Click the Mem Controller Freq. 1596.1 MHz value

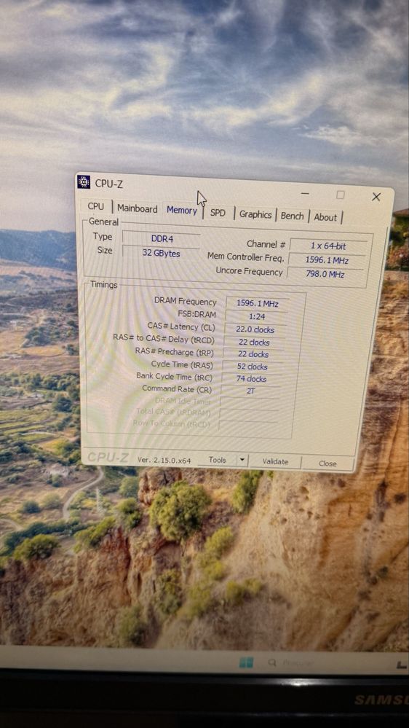[327, 260]
